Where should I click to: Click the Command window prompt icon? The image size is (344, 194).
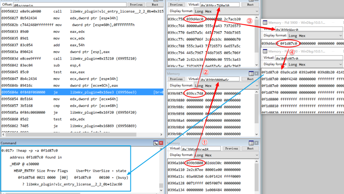tap(156, 143)
